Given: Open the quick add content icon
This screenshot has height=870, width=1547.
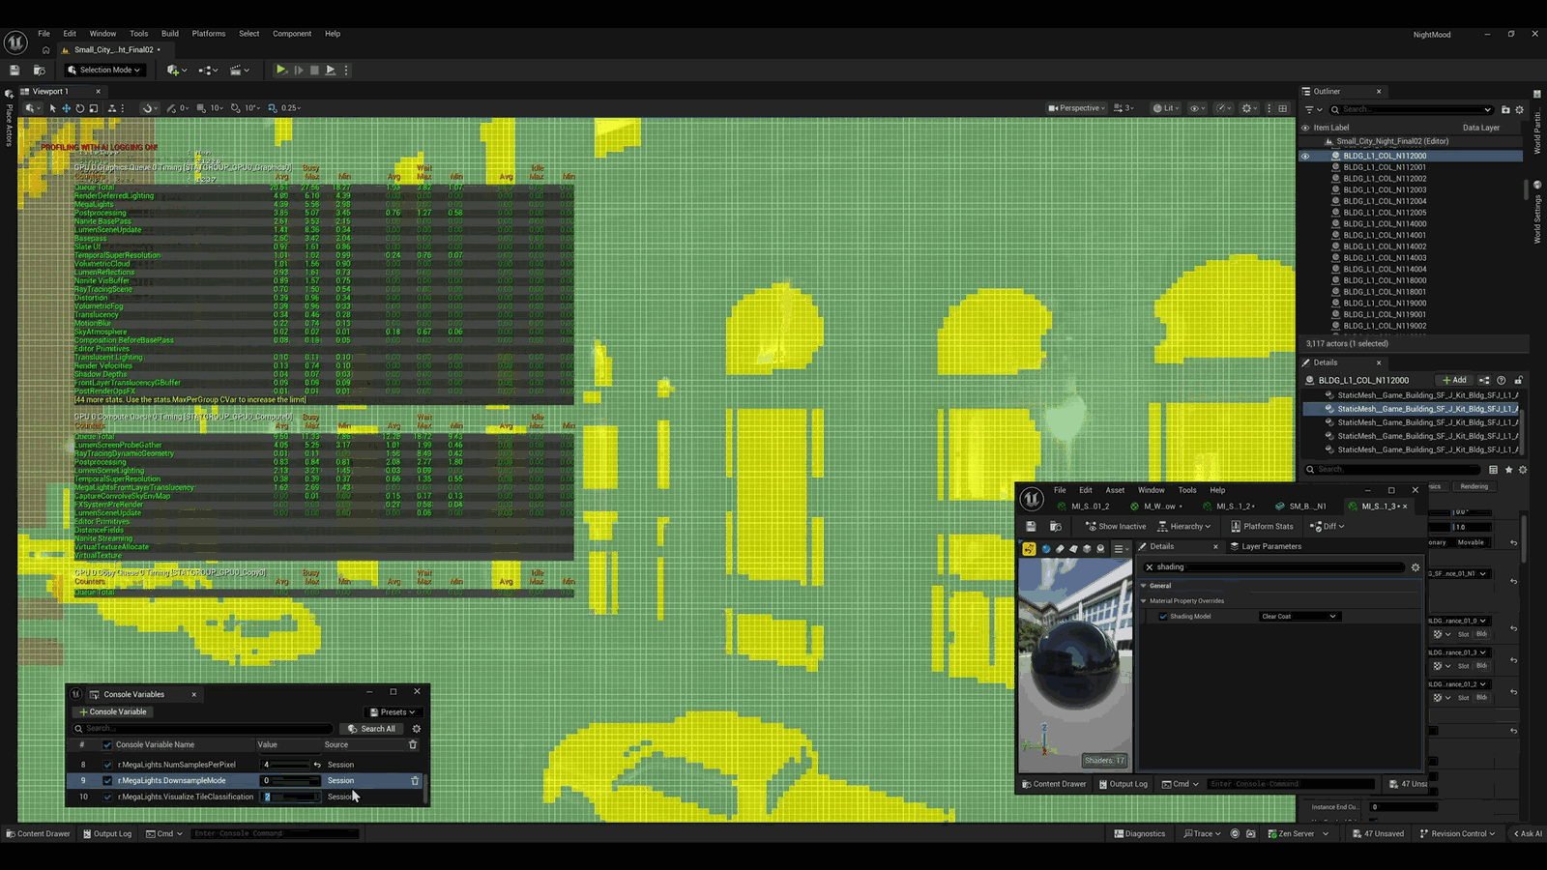Looking at the screenshot, I should pos(174,70).
